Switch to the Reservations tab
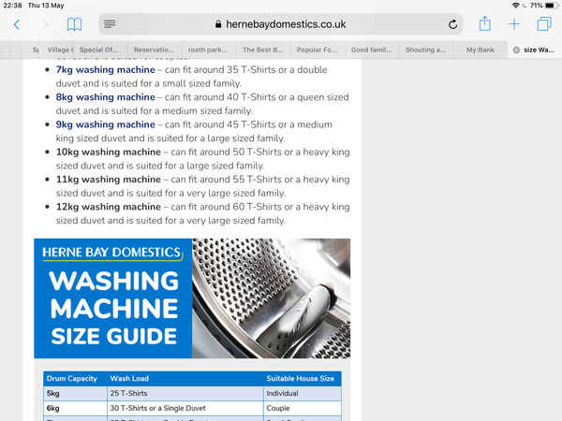This screenshot has width=562, height=421. (x=155, y=50)
